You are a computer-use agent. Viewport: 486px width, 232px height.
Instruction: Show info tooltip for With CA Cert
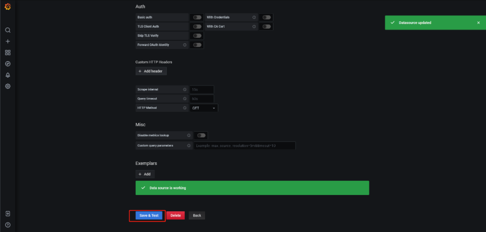[254, 27]
